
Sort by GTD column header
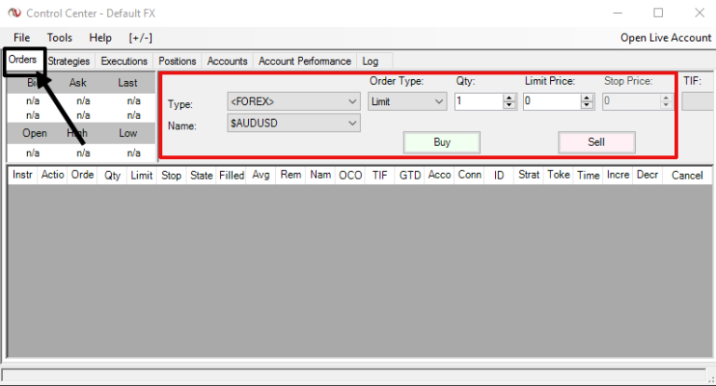pyautogui.click(x=410, y=175)
